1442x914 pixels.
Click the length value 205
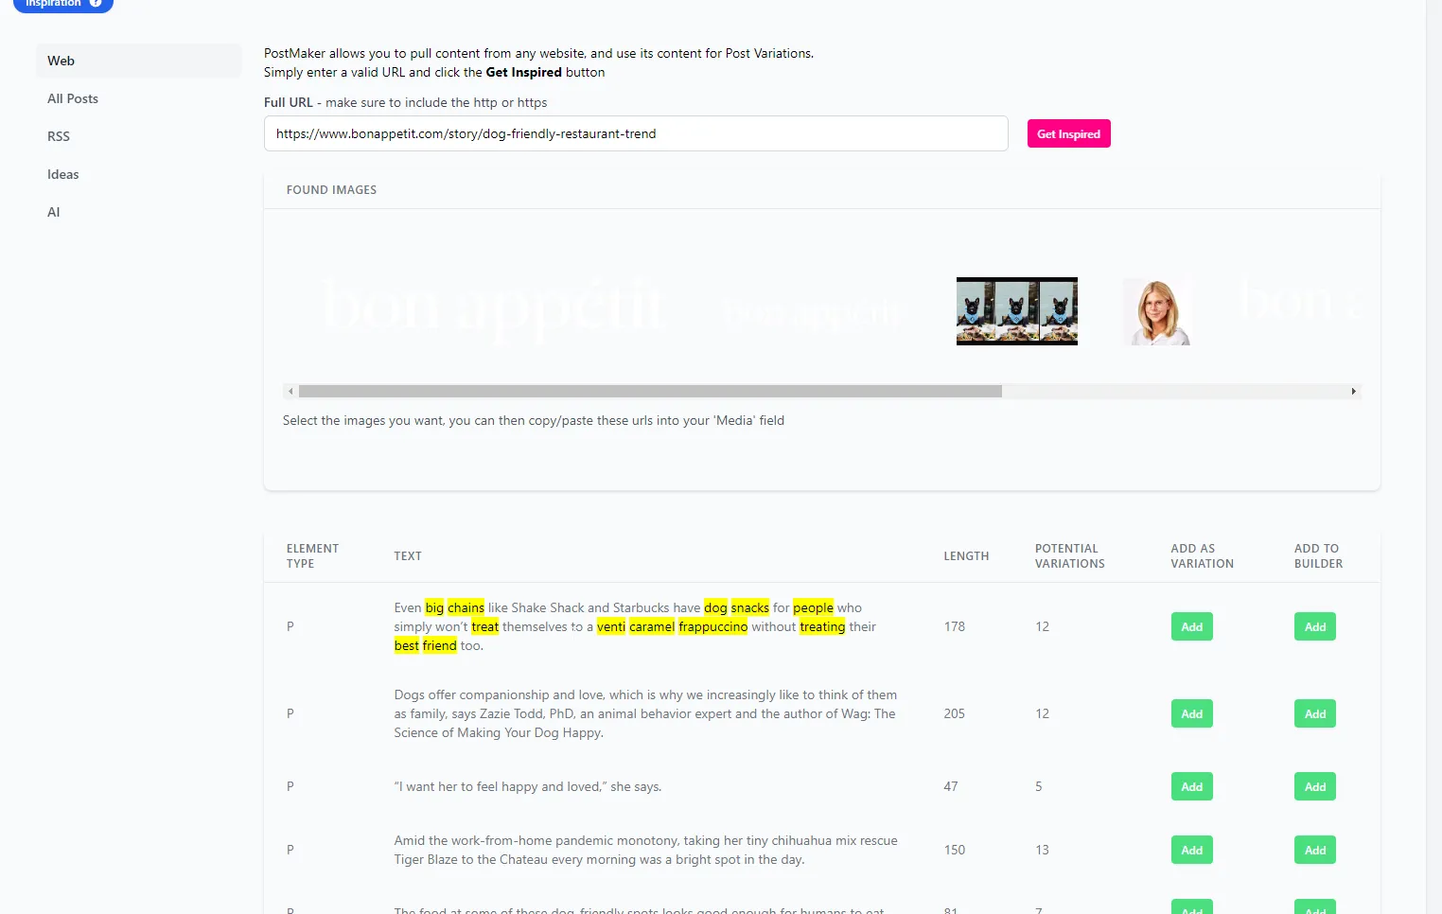click(954, 713)
